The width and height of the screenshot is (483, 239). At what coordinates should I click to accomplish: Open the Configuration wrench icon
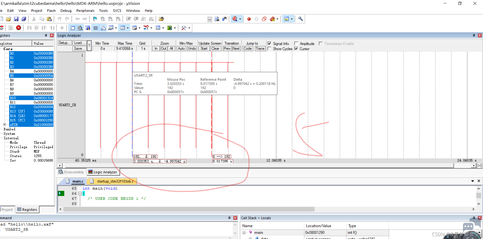(x=301, y=19)
